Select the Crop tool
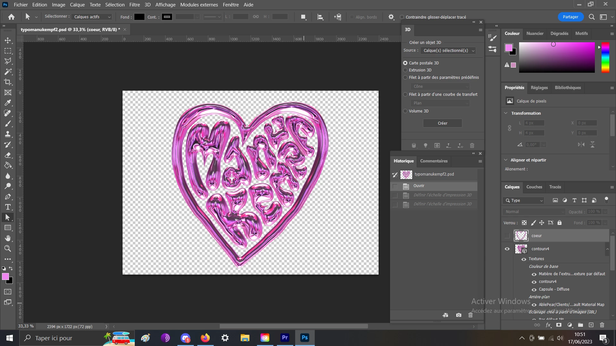 click(x=8, y=82)
